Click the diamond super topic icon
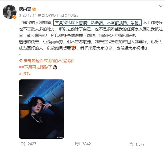This screenshot has width=165, height=148. click(x=21, y=61)
